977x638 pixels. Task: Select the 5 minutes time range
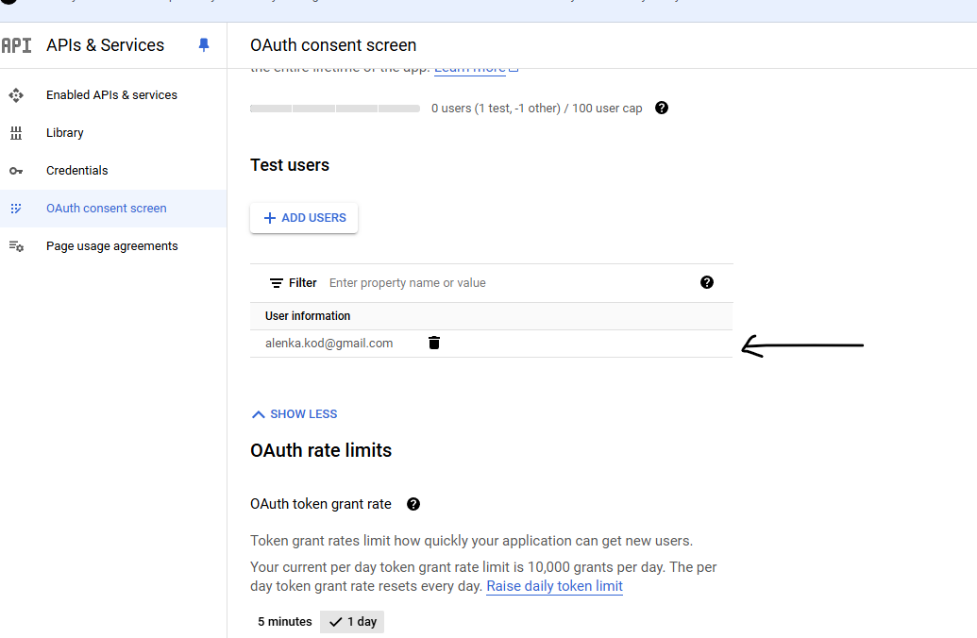click(284, 622)
